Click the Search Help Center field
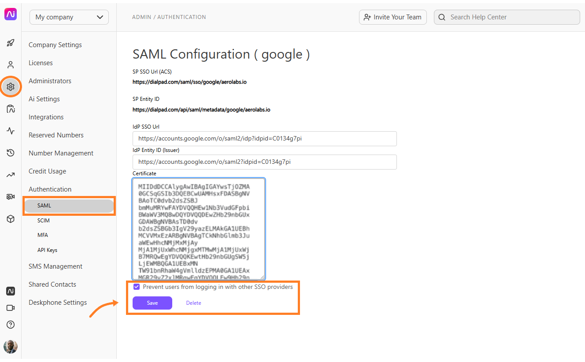585x362 pixels. (507, 17)
